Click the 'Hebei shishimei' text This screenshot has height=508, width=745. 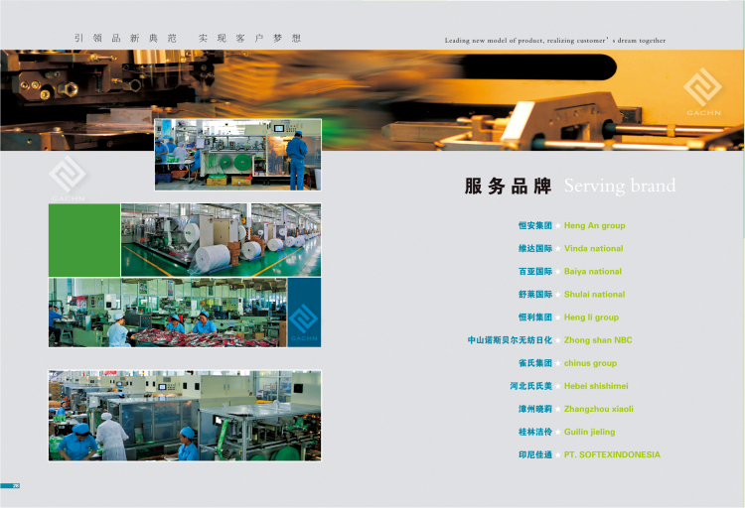click(596, 386)
